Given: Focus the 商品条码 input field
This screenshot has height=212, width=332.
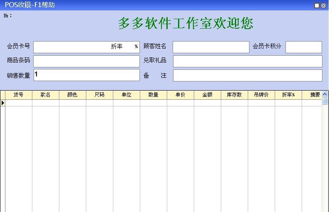Looking at the screenshot, I should pos(86,61).
